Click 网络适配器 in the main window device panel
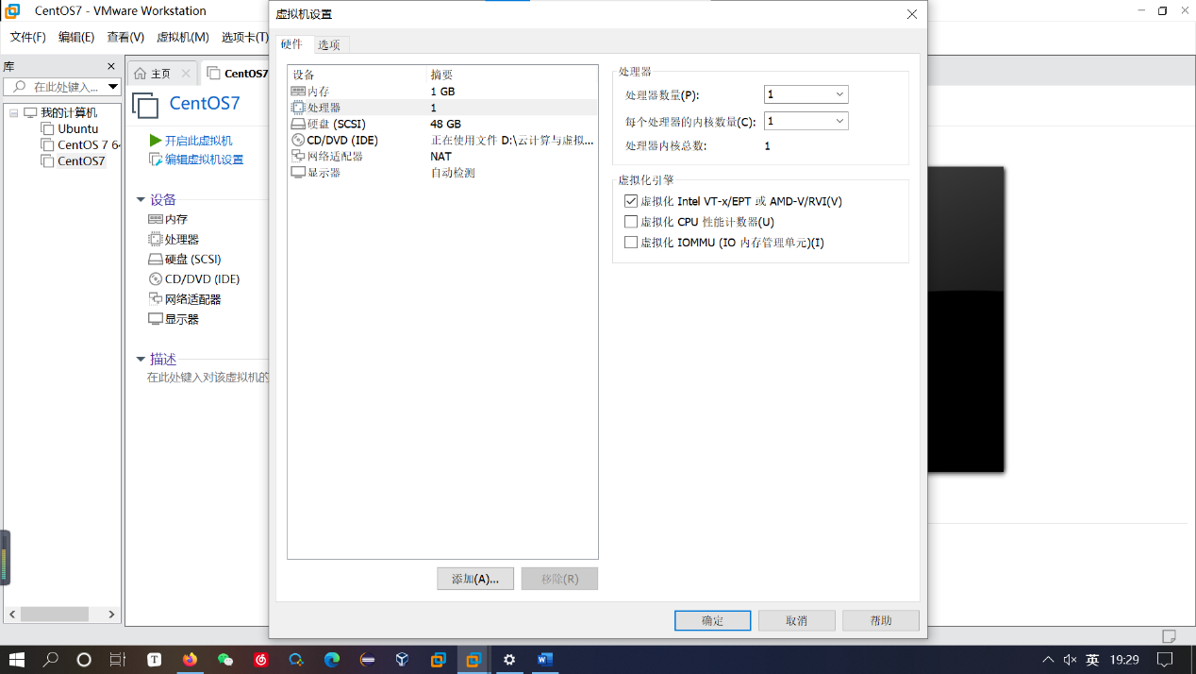Image resolution: width=1196 pixels, height=674 pixels. 185,299
